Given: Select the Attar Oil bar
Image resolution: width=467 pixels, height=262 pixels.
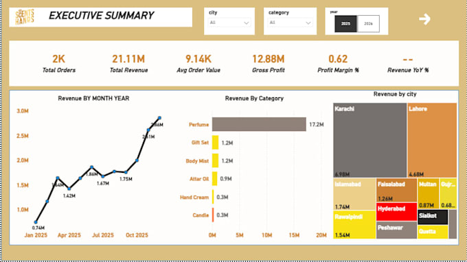Looking at the screenshot, I should tap(214, 179).
